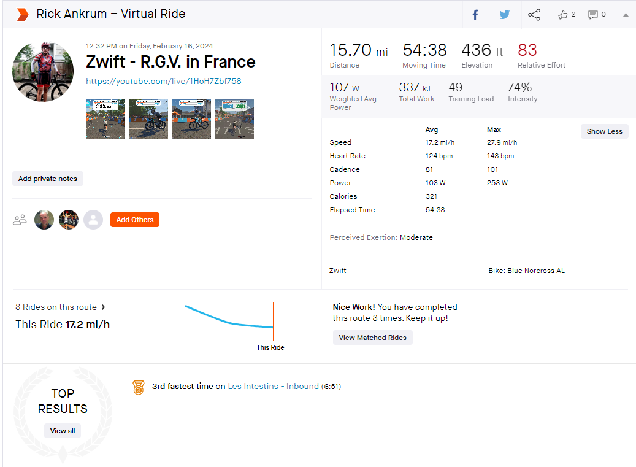
Task: Open Rick Ankrum's profile photo
Action: click(43, 71)
